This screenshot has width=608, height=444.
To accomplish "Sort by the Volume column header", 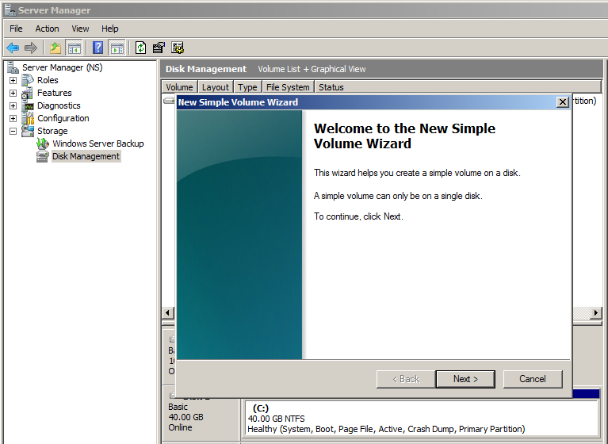I will click(x=179, y=87).
